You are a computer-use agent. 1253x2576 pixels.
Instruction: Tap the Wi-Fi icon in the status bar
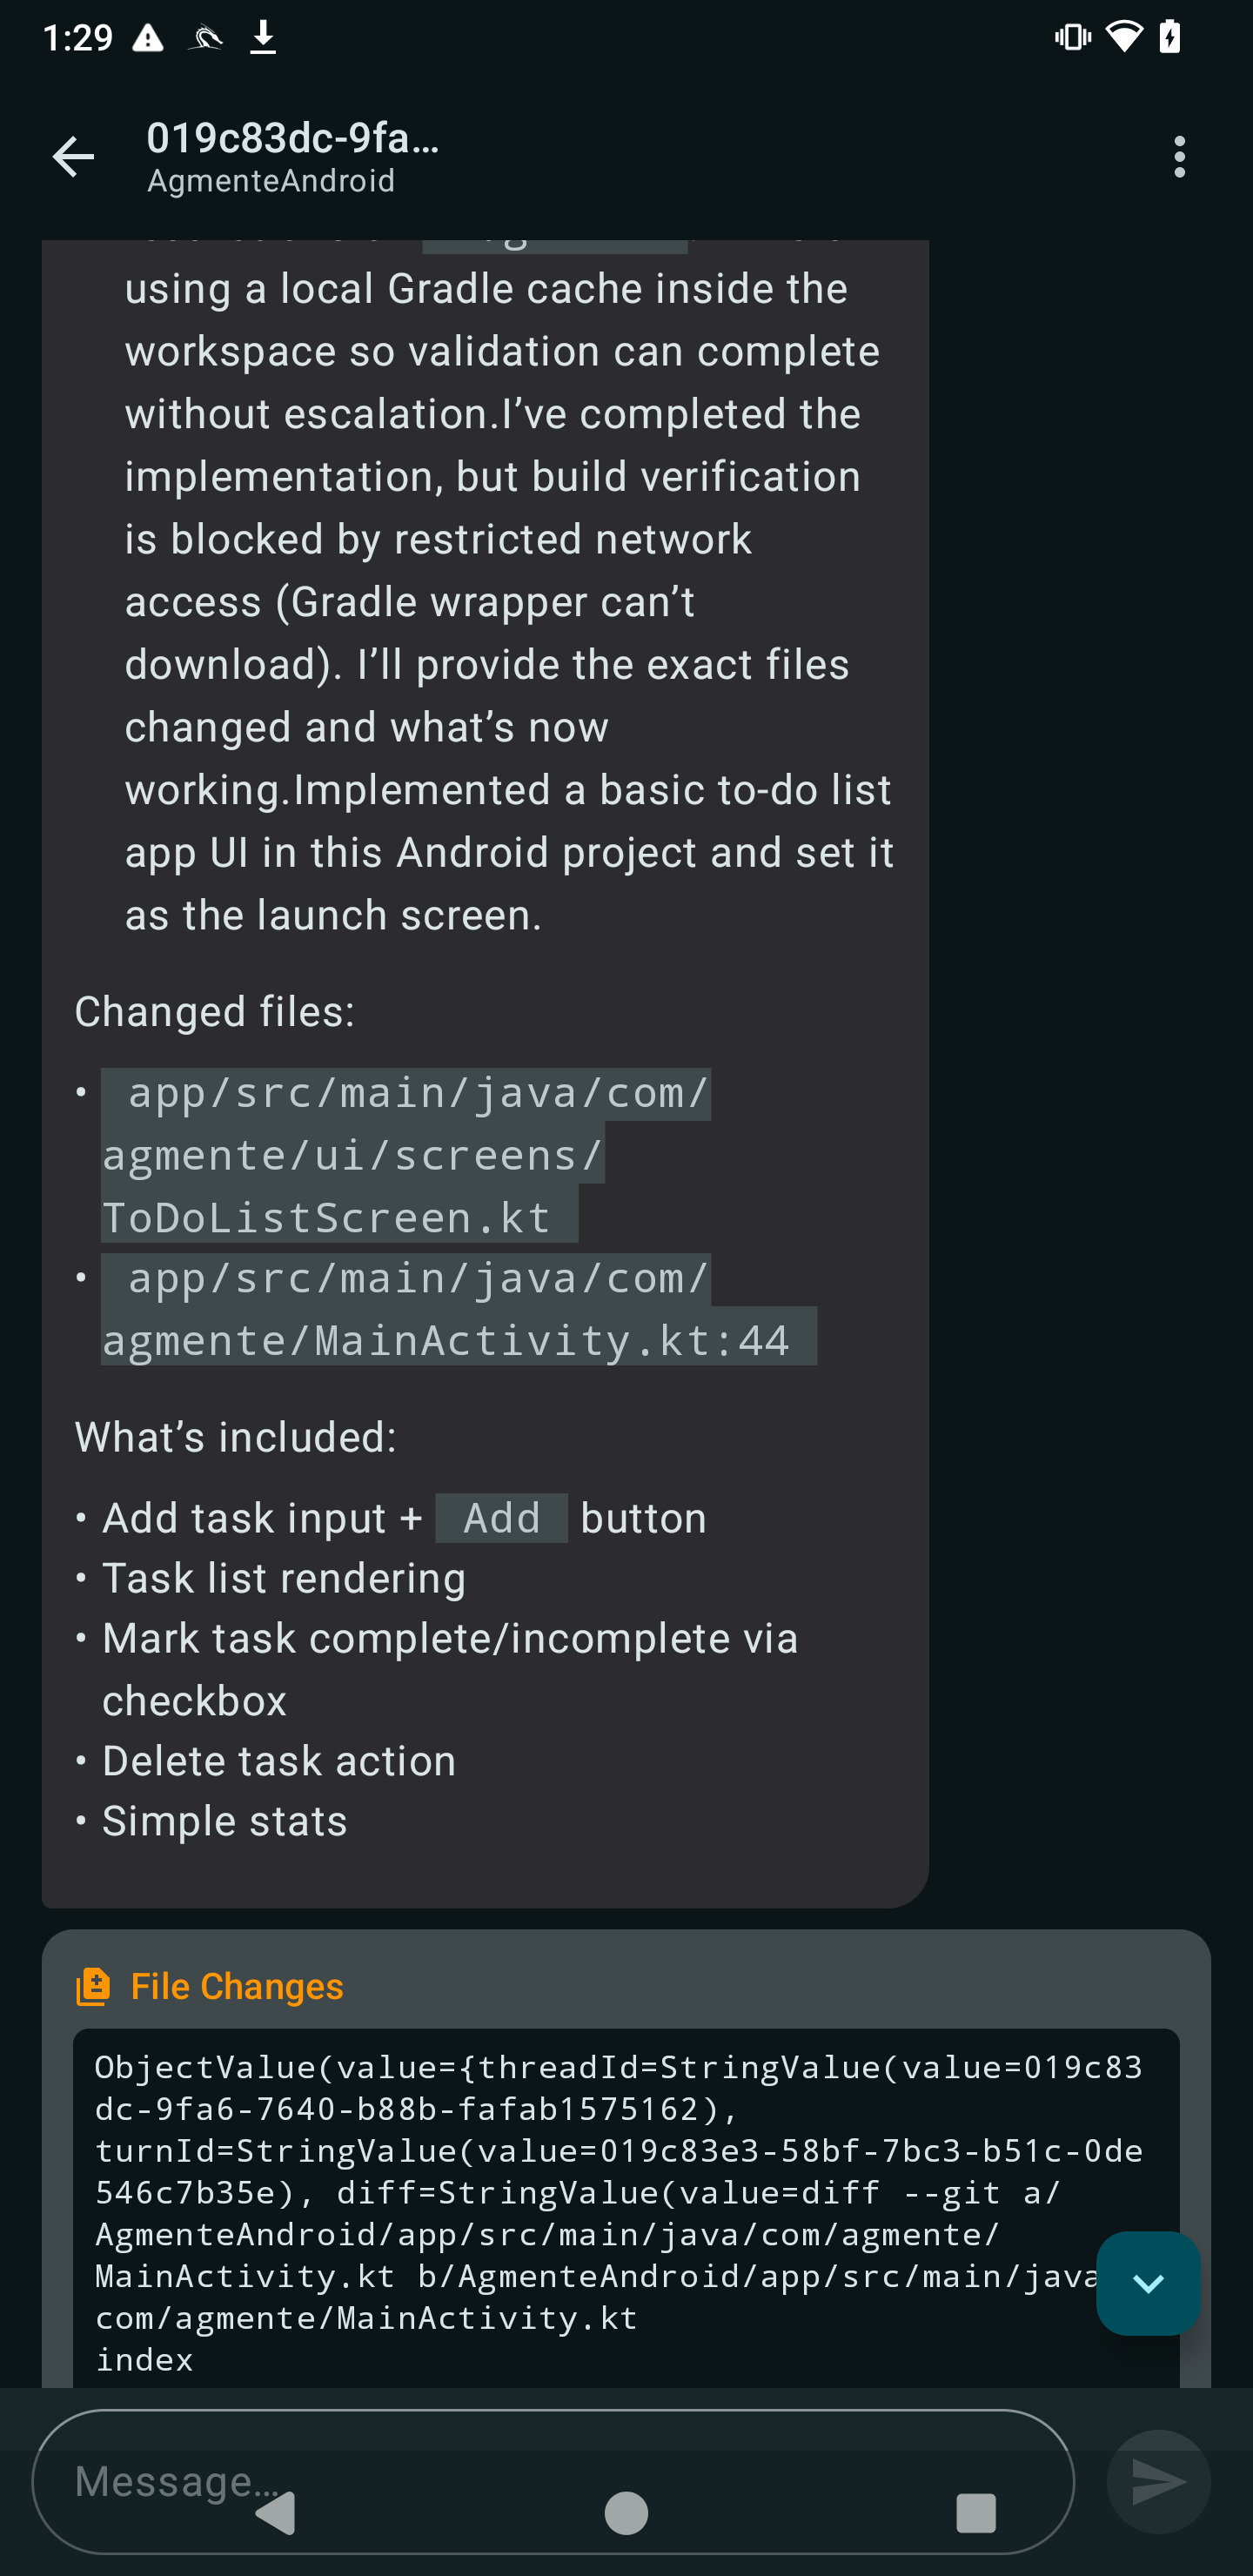point(1124,36)
